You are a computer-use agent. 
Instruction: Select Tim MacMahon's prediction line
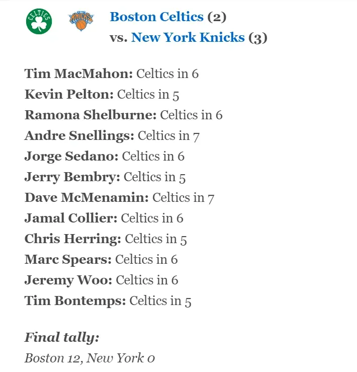point(111,73)
